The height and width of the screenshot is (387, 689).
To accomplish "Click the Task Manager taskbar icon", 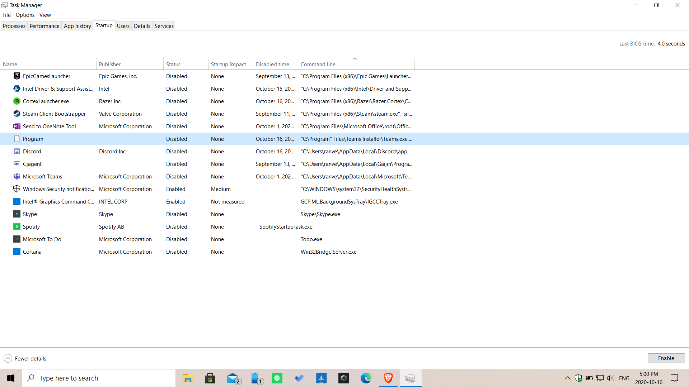I will point(411,378).
